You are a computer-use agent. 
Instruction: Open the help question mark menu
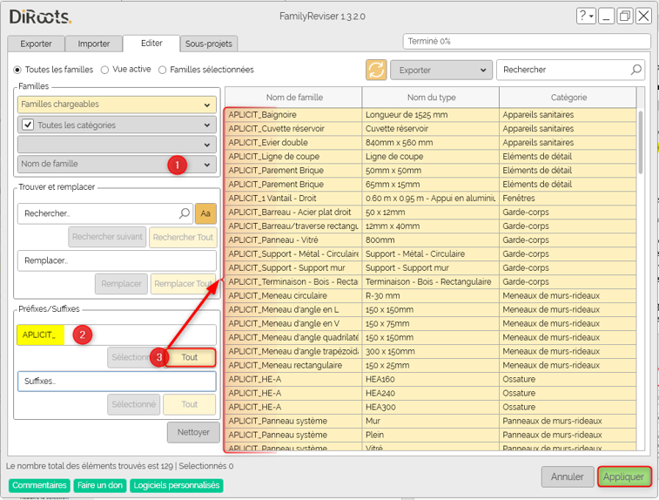(586, 16)
